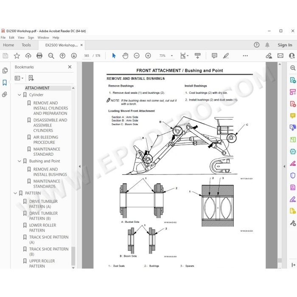The width and height of the screenshot is (297, 297).
Task: Go to previous page arrow
Action: click(x=62, y=56)
